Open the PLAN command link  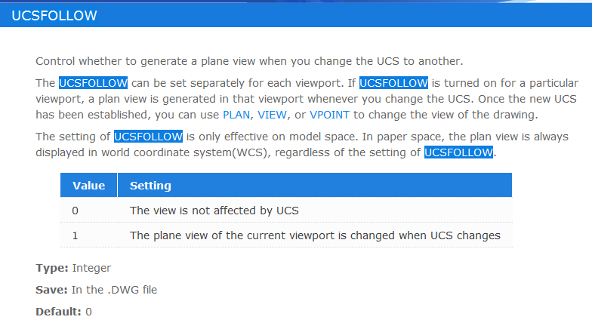tap(236, 115)
